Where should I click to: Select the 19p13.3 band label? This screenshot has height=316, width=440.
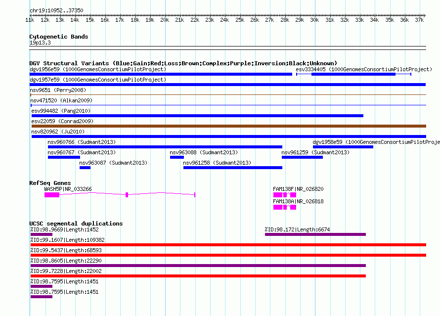40,43
